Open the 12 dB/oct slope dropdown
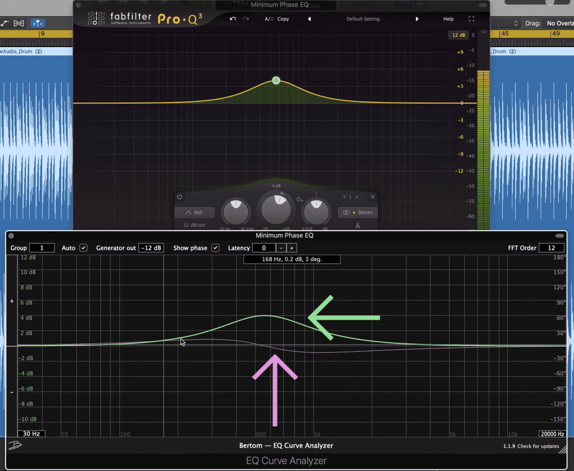Image resolution: width=574 pixels, height=471 pixels. pos(194,225)
